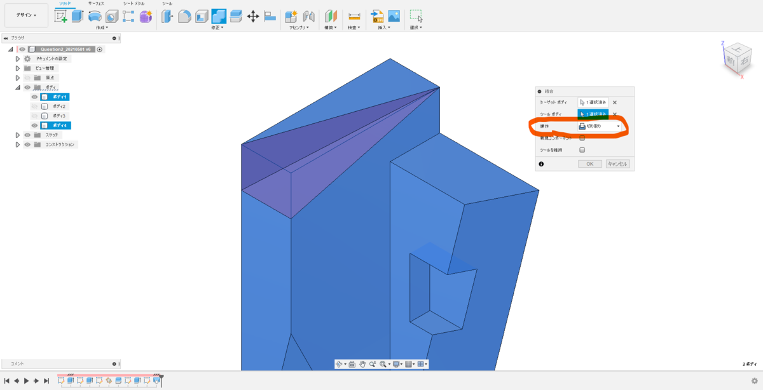Select the Offset Face tool
The height and width of the screenshot is (390, 763).
click(x=236, y=17)
